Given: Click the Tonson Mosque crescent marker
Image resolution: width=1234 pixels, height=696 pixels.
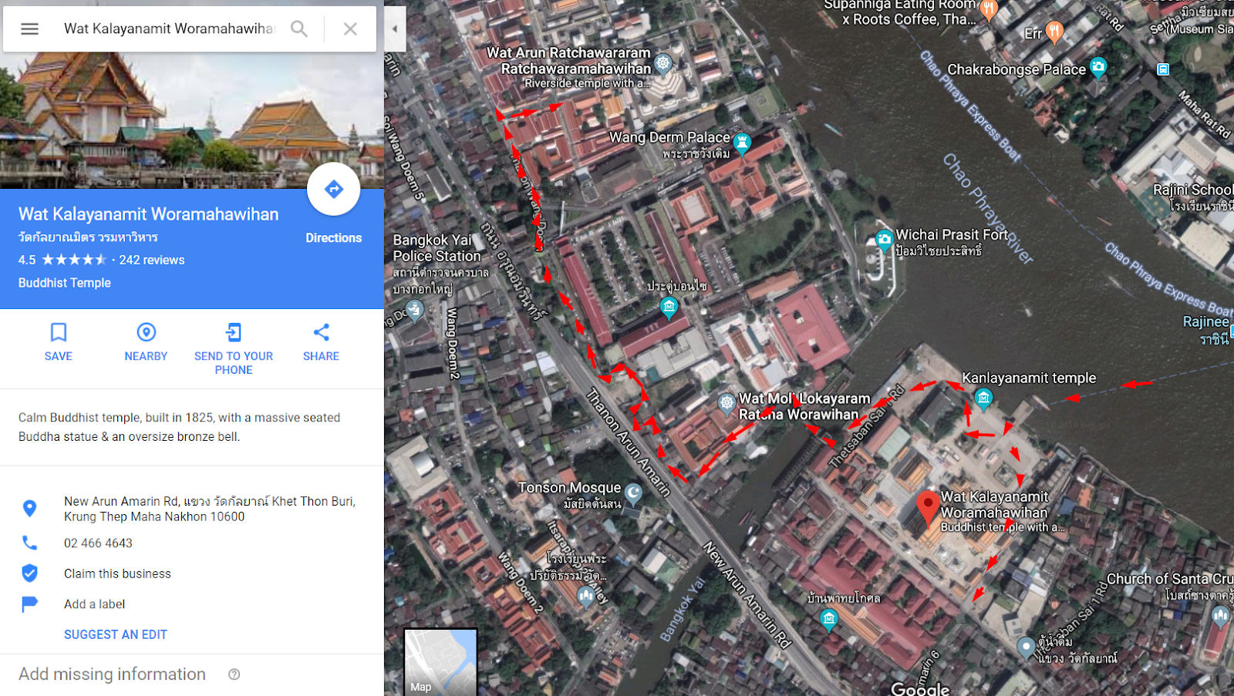Looking at the screenshot, I should 633,493.
